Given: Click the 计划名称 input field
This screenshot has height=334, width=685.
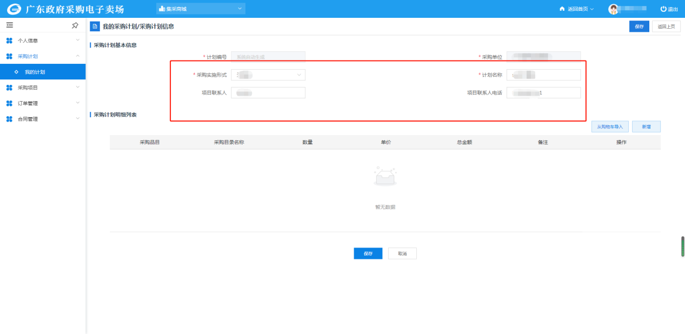Looking at the screenshot, I should [543, 75].
